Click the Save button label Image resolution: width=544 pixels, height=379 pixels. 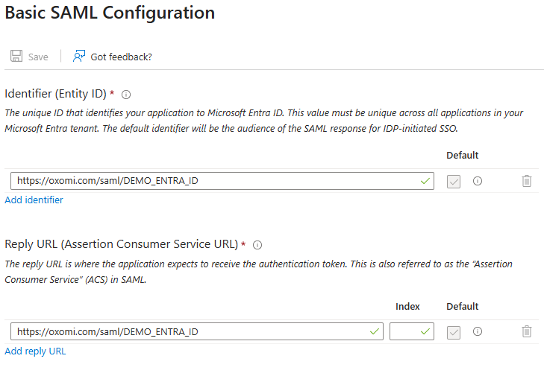(38, 57)
